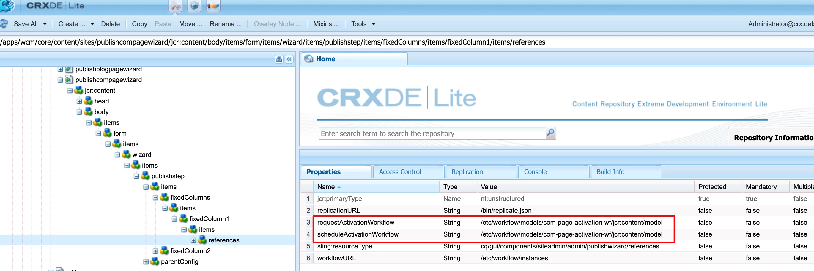814x271 pixels.
Task: Select the sling:resourceType property row
Action: click(557, 246)
